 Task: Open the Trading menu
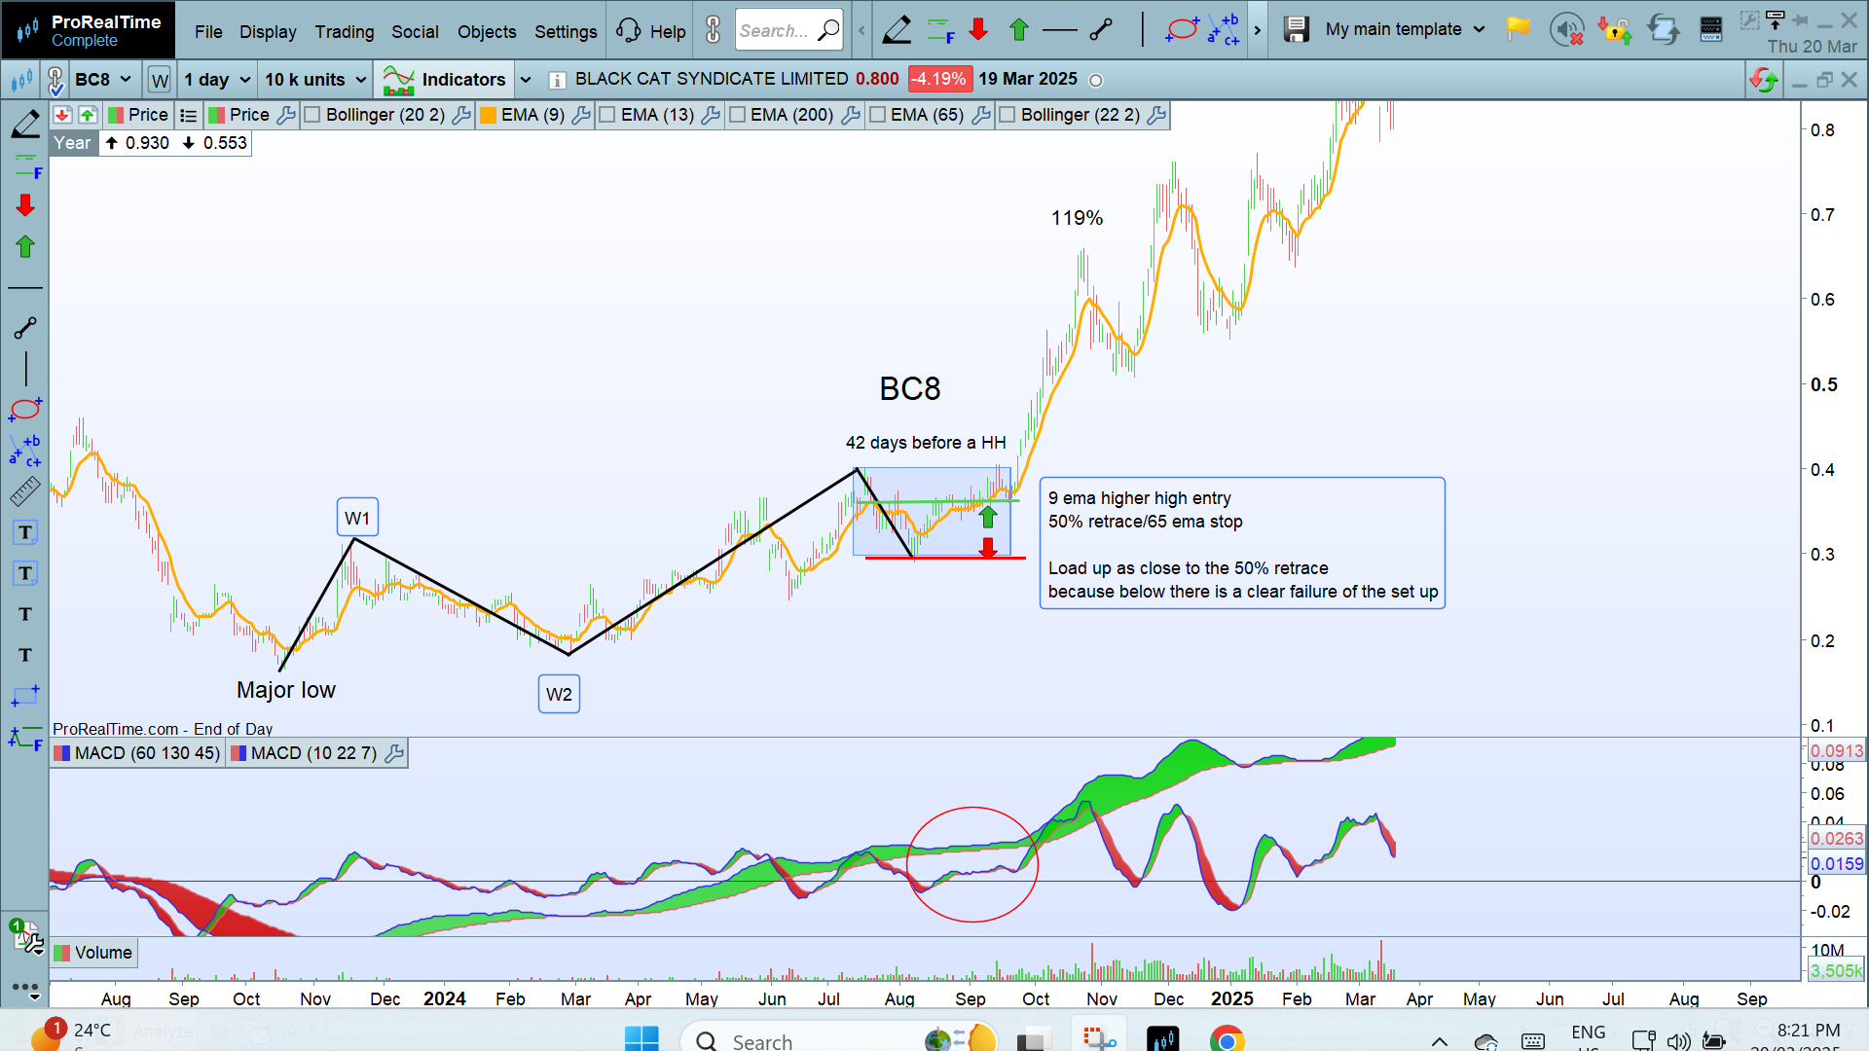click(x=344, y=31)
